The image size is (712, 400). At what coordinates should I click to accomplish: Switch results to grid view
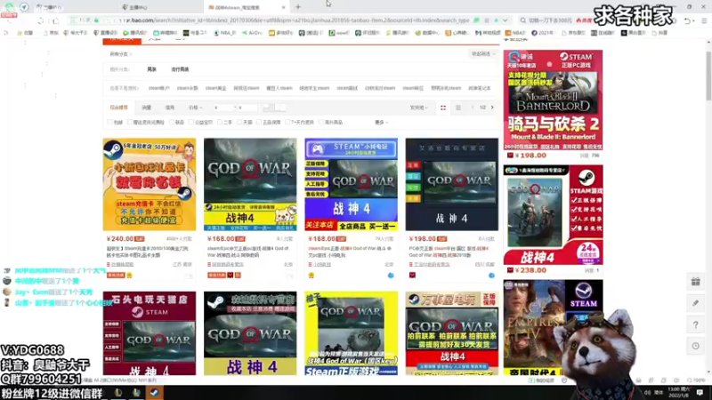tap(443, 108)
